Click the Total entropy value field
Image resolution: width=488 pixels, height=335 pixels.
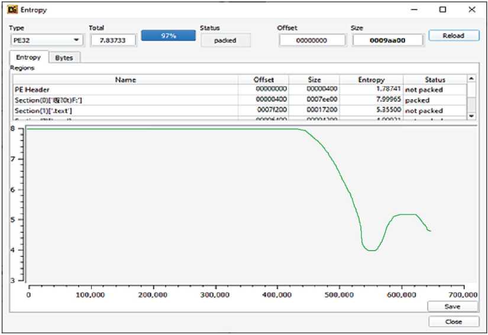(113, 40)
